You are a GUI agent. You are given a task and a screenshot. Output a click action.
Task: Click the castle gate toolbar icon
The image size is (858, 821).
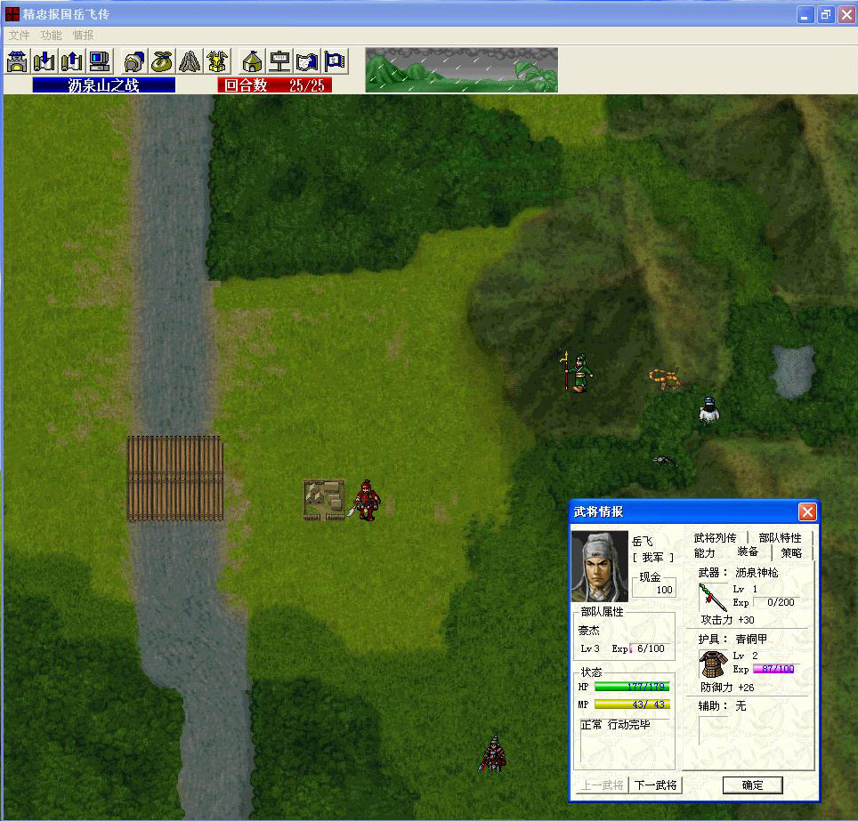coord(17,61)
